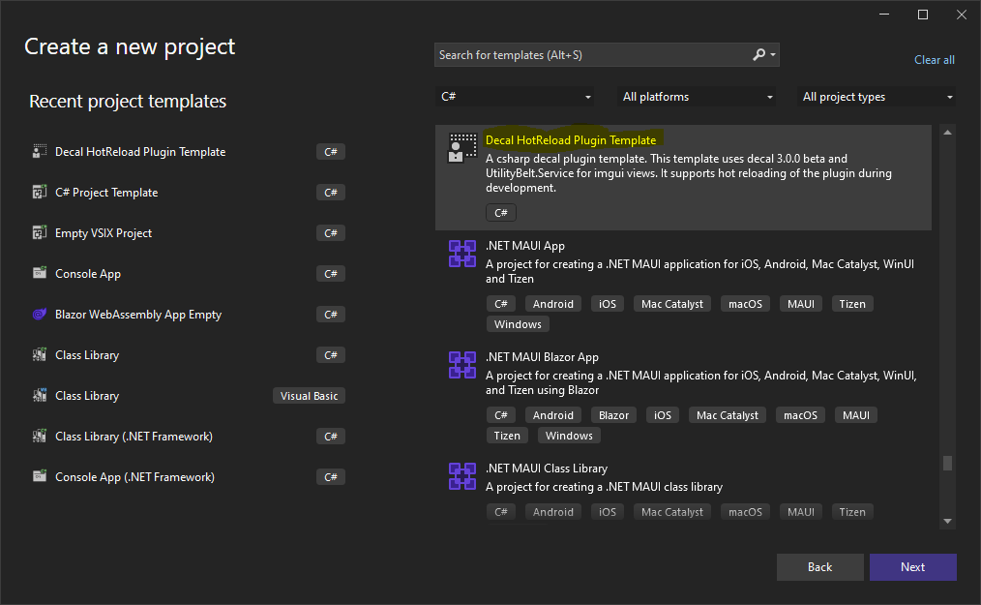Click the Decal plugin template icon in results
The width and height of the screenshot is (981, 605).
pyautogui.click(x=462, y=148)
